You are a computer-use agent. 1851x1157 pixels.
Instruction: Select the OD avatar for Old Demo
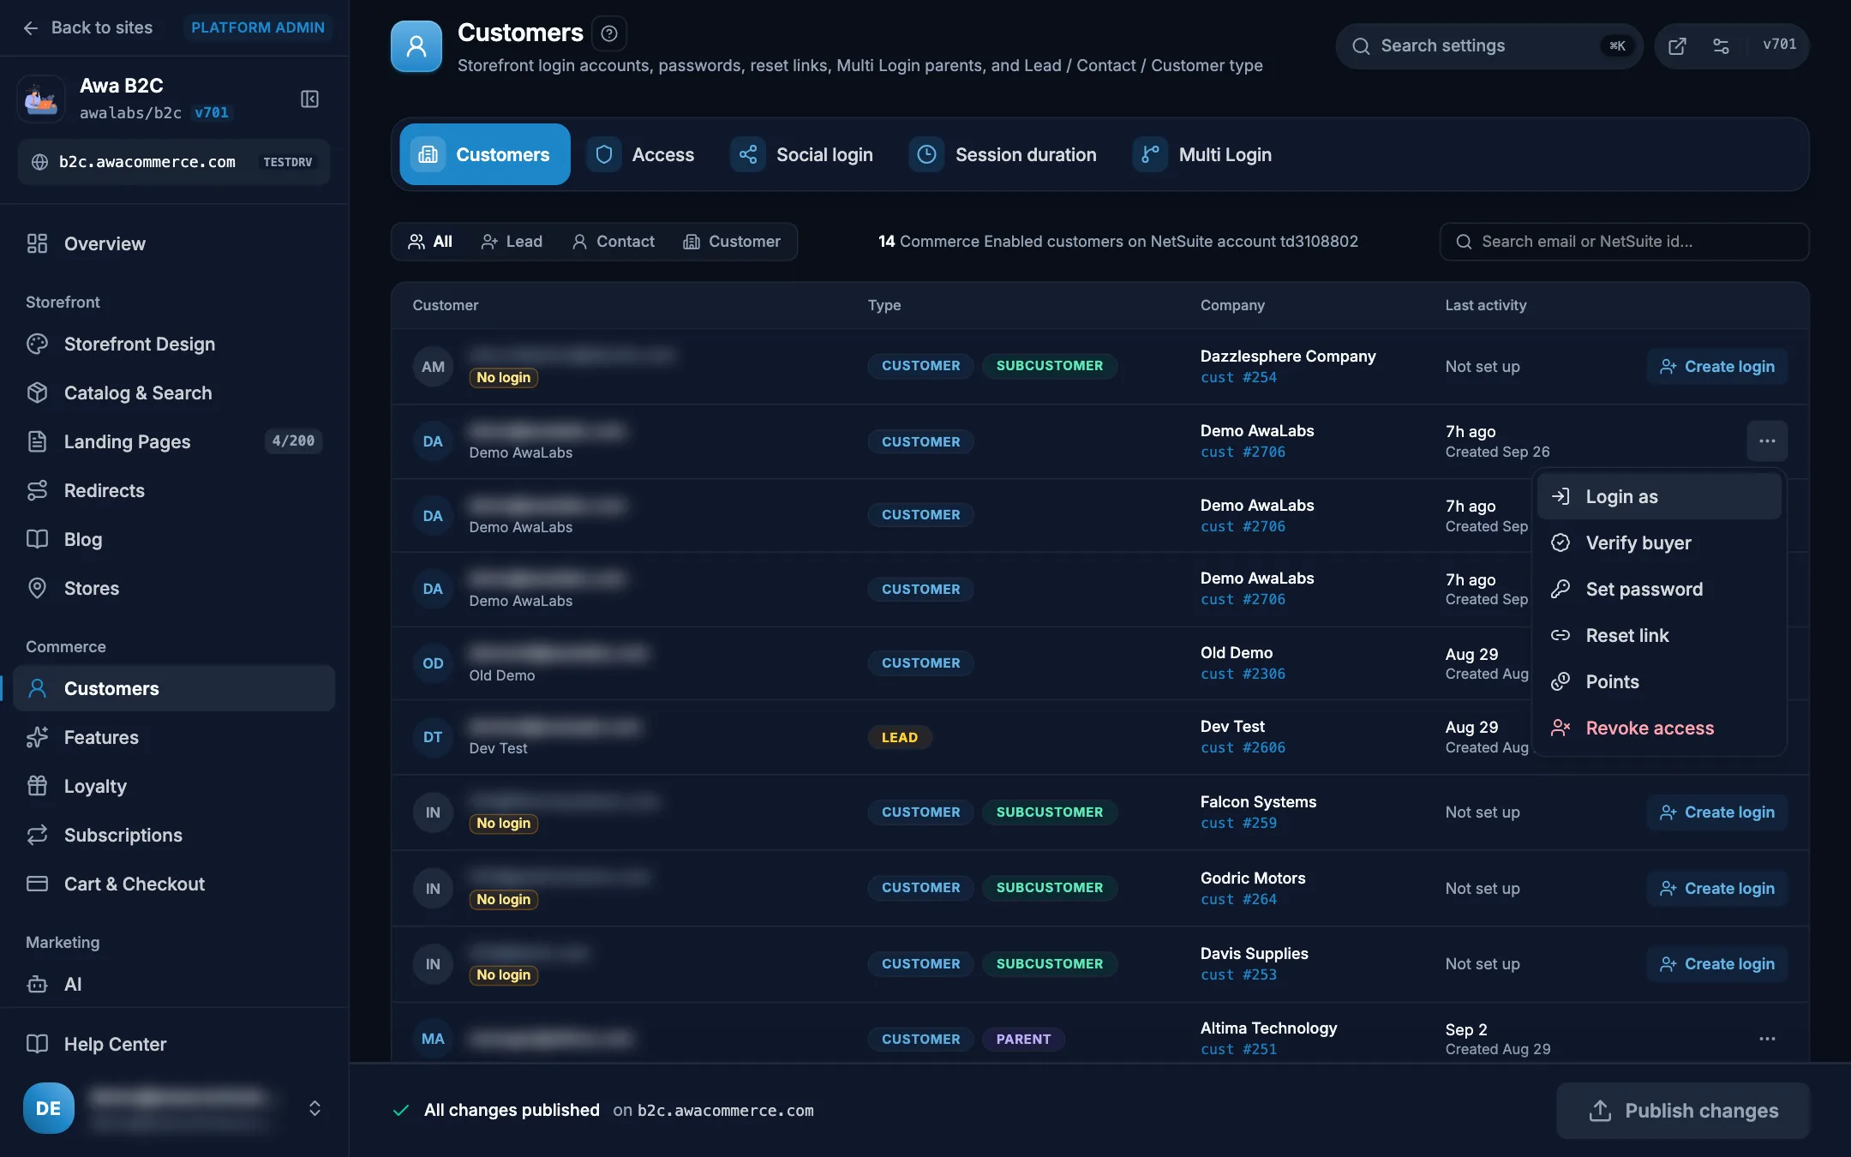pos(433,663)
